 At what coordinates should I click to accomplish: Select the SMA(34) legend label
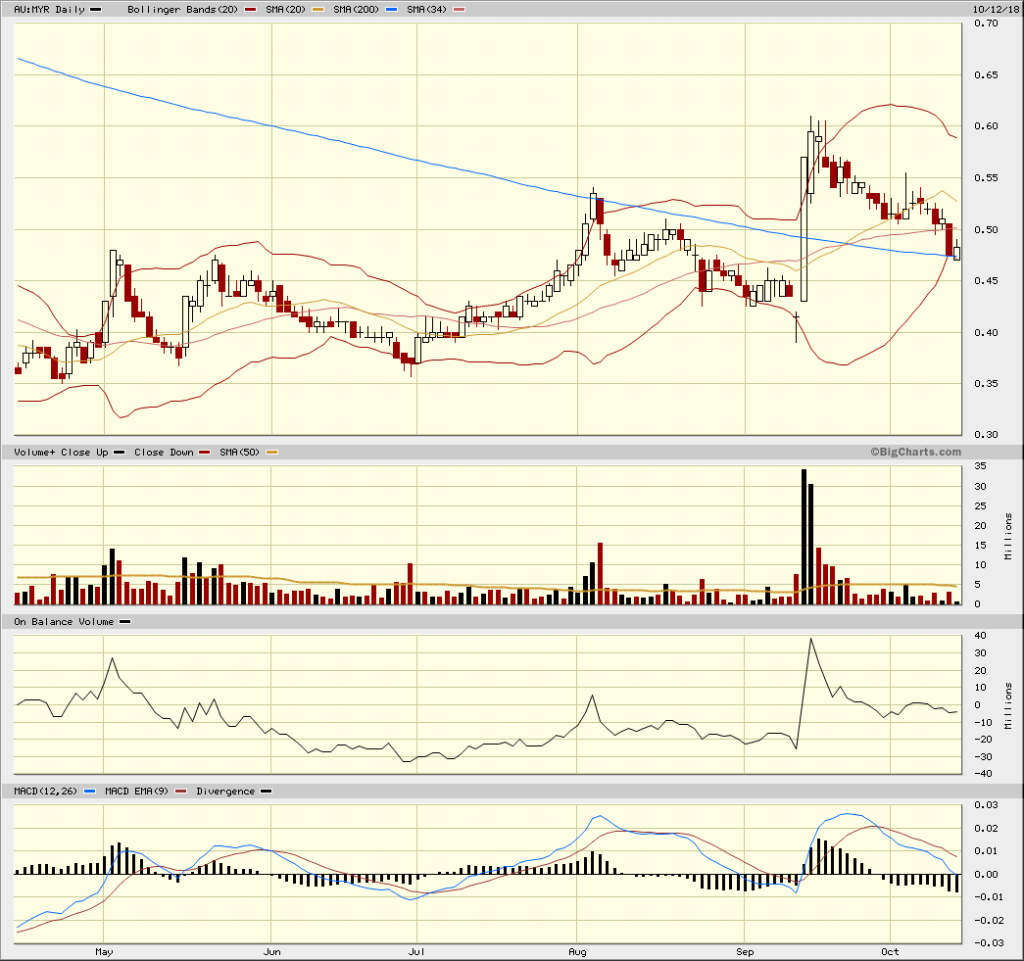(426, 9)
